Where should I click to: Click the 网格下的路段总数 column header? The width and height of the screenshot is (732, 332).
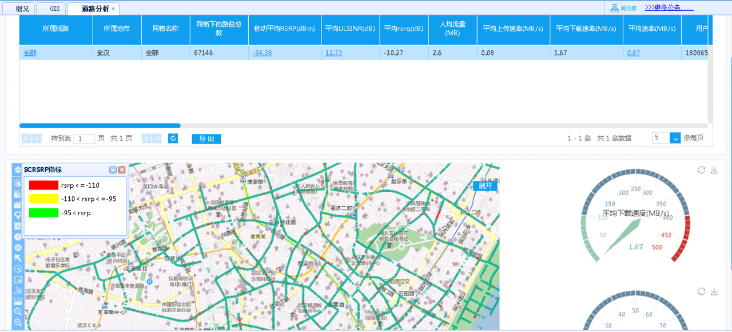click(219, 29)
